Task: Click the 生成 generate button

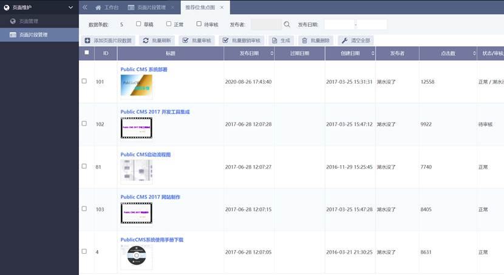Action: (281, 40)
